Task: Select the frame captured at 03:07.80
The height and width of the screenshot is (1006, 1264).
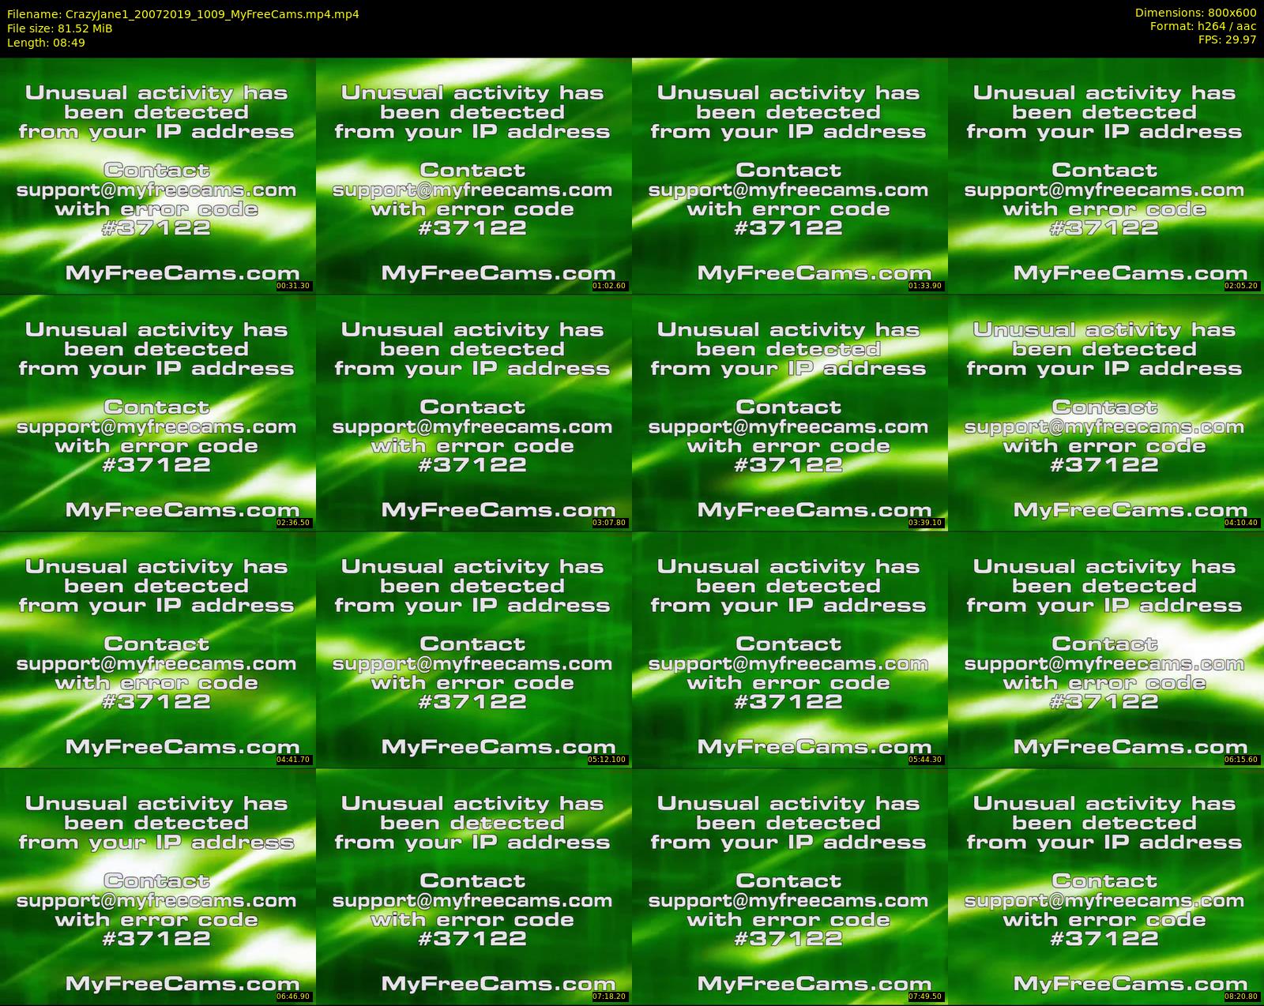Action: point(474,412)
